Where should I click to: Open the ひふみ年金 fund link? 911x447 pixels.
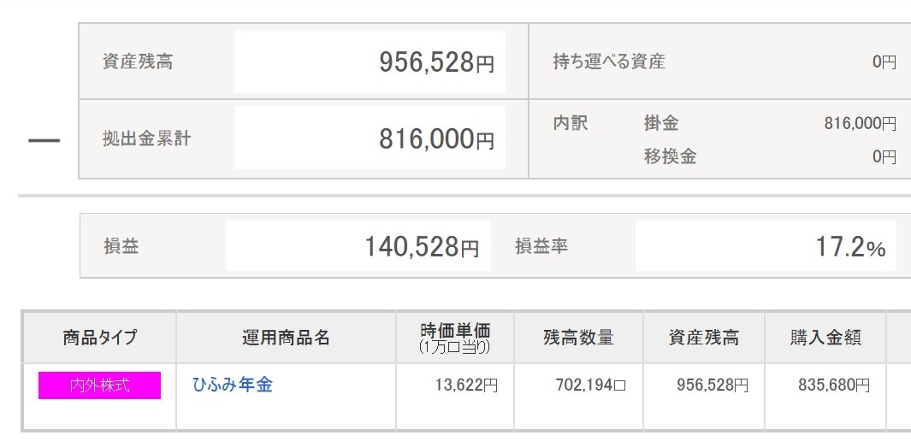(233, 385)
